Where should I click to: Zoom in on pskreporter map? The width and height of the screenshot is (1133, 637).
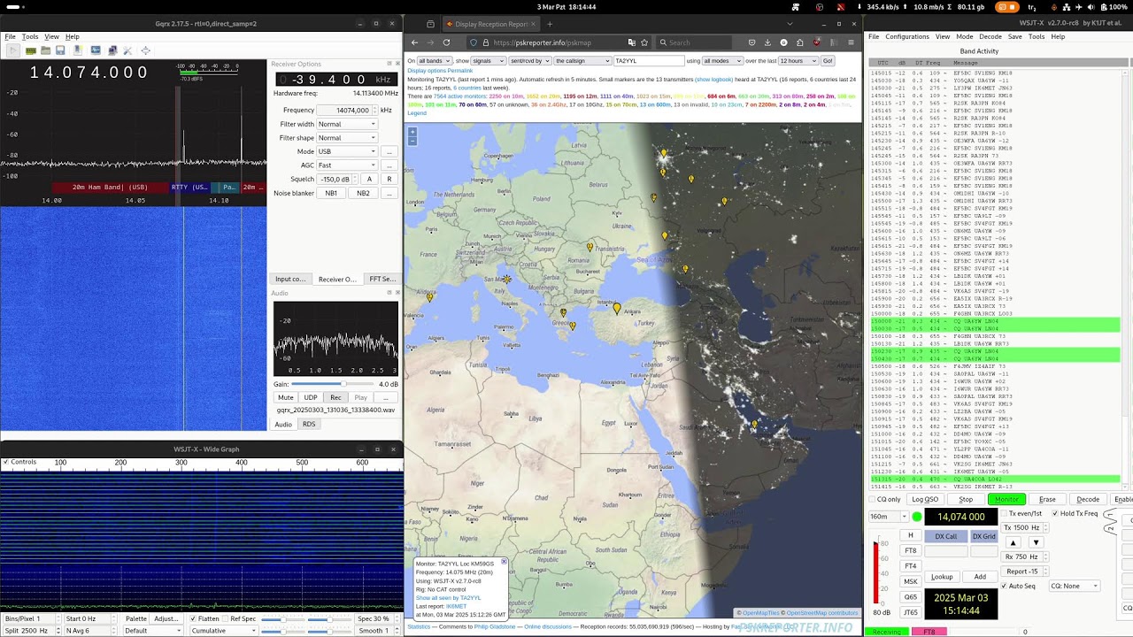(412, 132)
